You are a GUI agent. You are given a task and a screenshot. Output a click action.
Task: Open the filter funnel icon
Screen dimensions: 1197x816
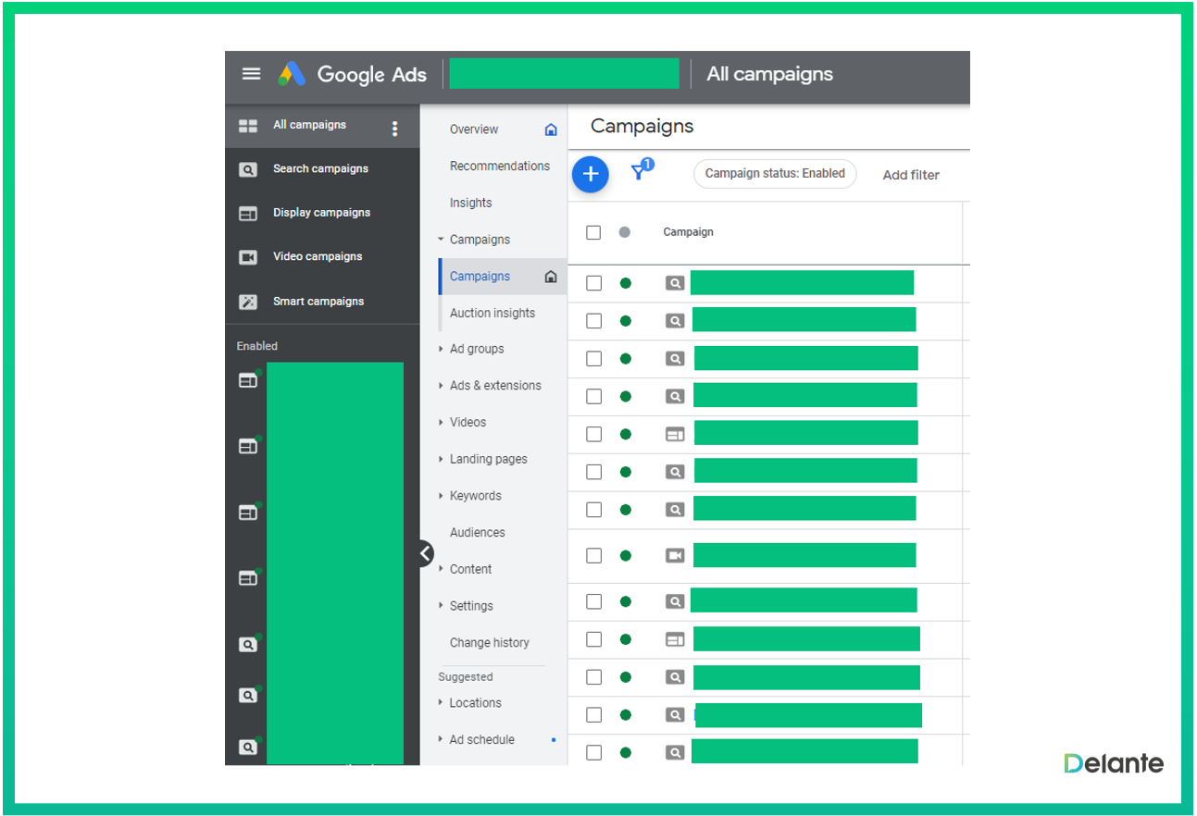641,170
